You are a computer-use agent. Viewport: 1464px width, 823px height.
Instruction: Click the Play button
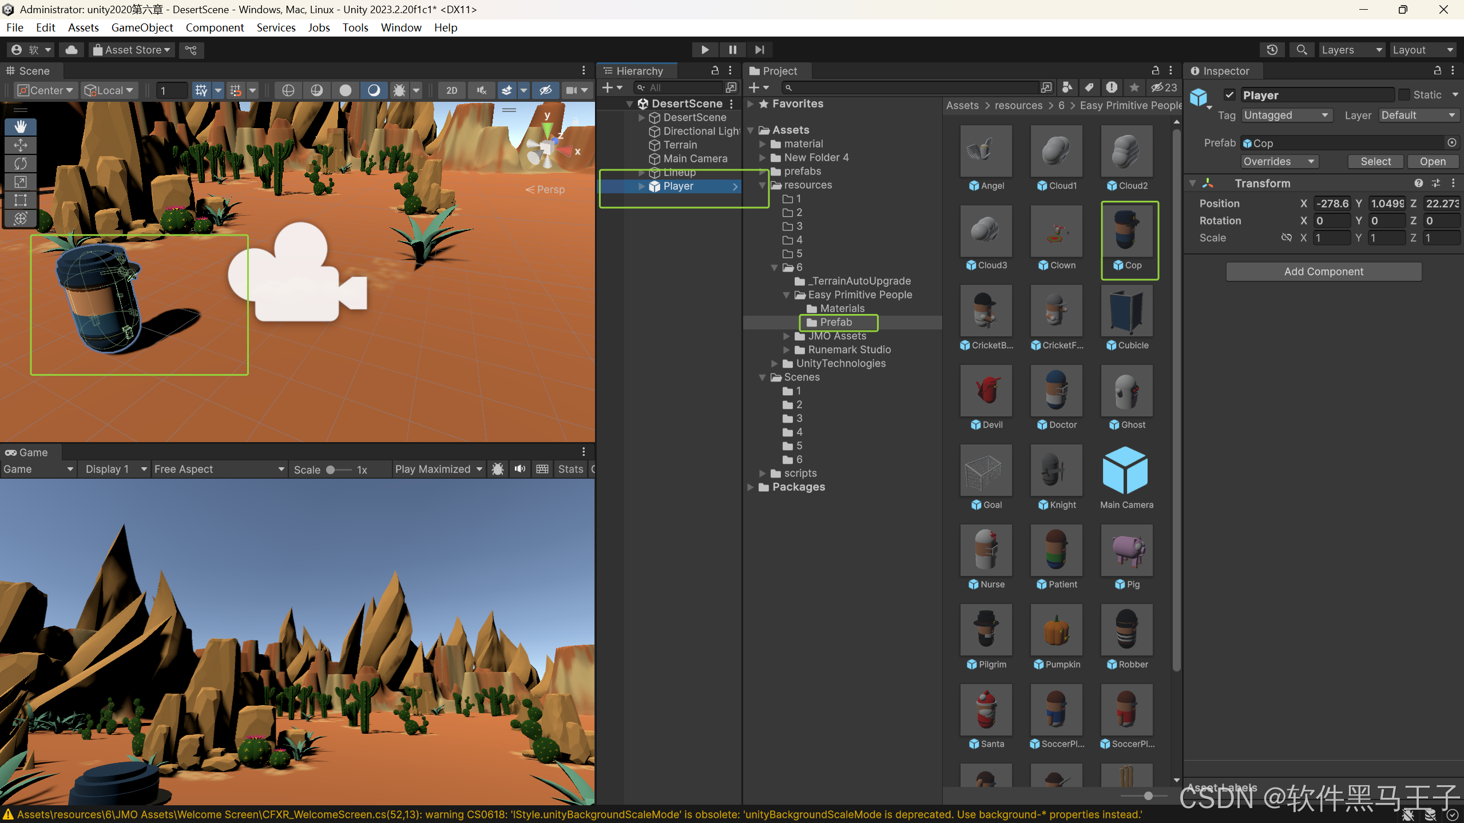point(705,50)
